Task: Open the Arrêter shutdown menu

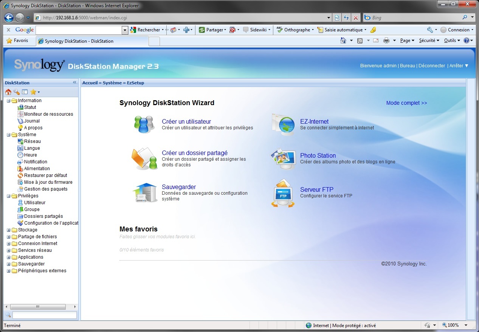Action: 459,66
